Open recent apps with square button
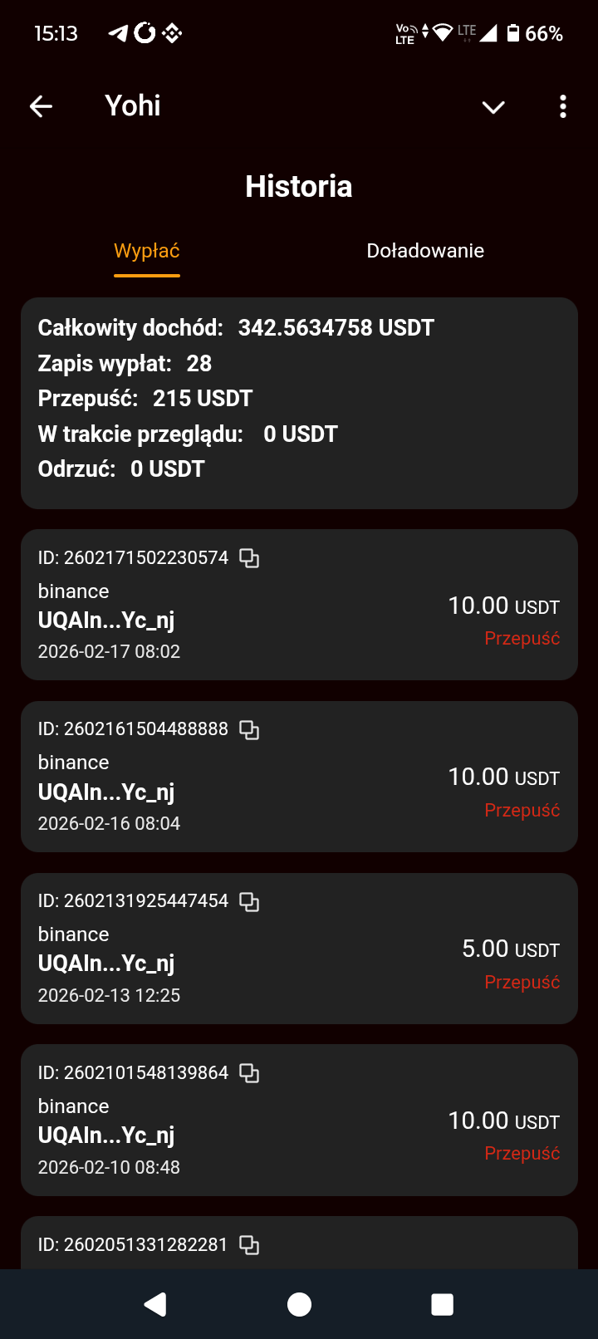Screen dimensions: 598x1339 pyautogui.click(x=443, y=1304)
